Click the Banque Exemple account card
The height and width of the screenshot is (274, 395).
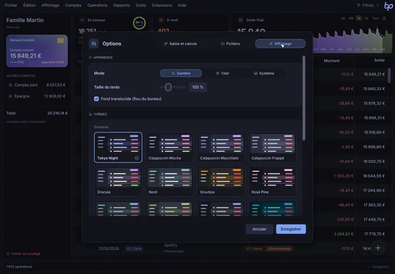(x=37, y=51)
